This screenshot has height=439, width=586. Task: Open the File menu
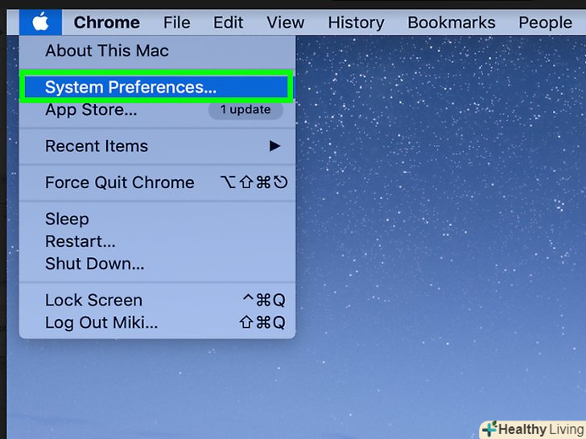(177, 23)
